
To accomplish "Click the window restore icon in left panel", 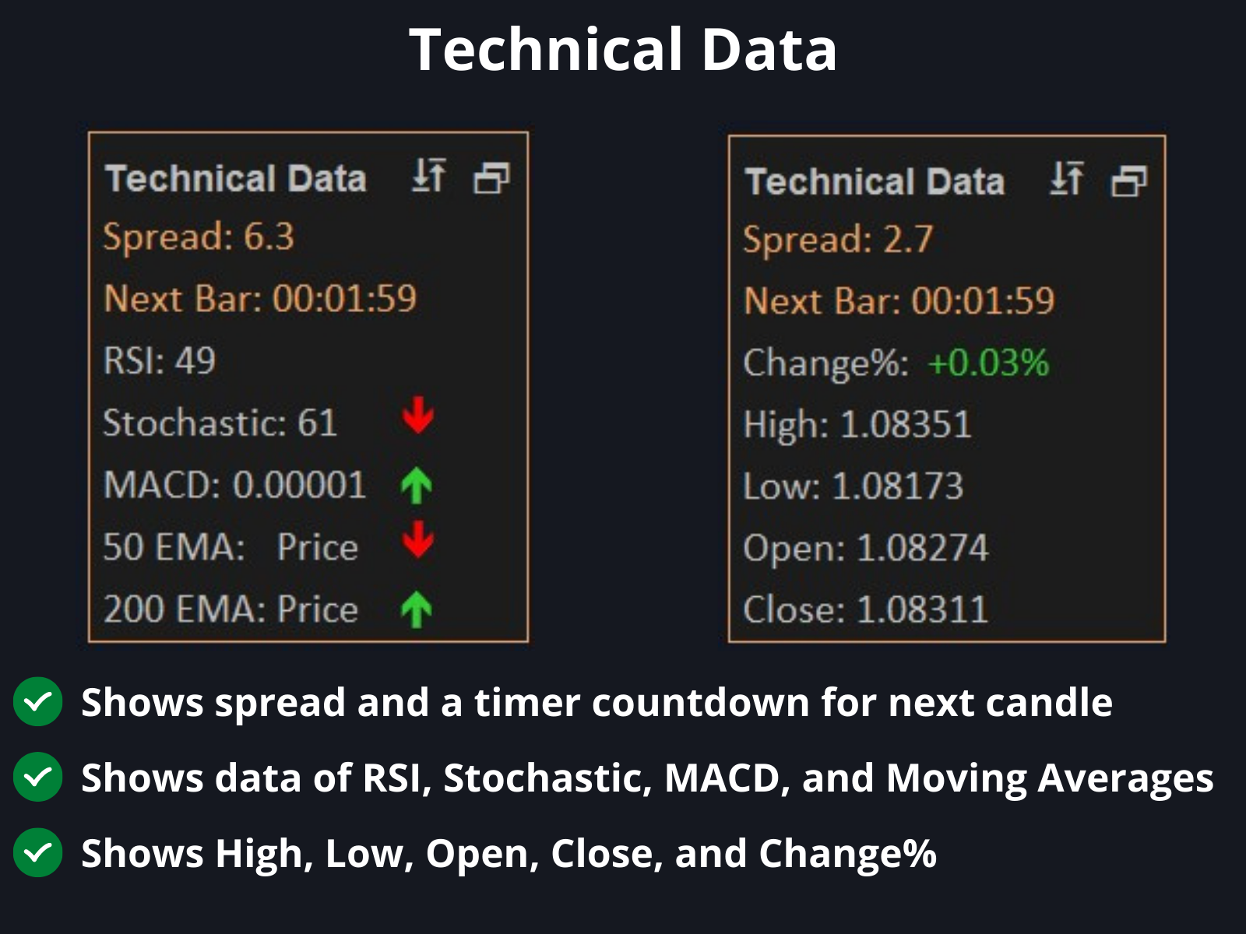I will [491, 178].
